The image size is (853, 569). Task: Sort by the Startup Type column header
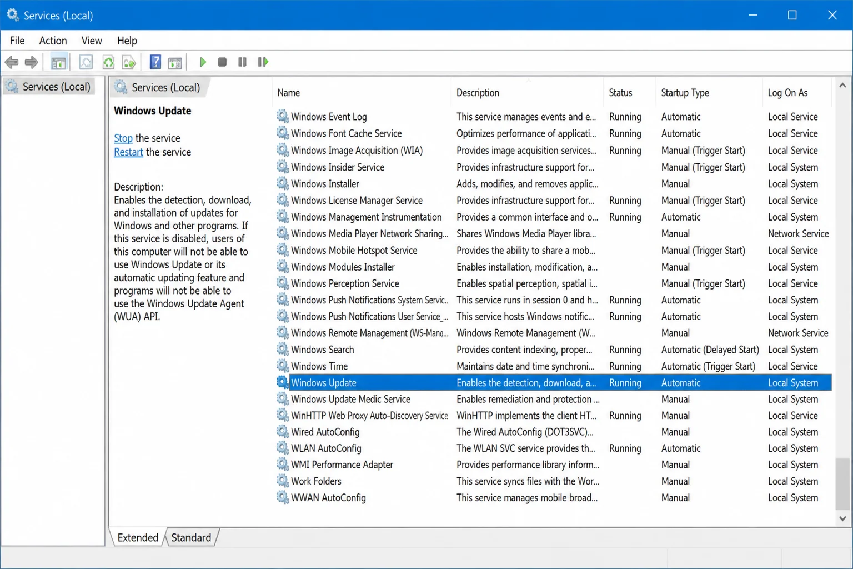(x=709, y=93)
